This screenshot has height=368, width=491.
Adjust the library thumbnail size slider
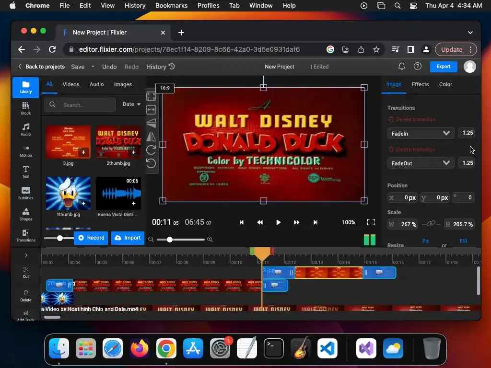coord(60,238)
